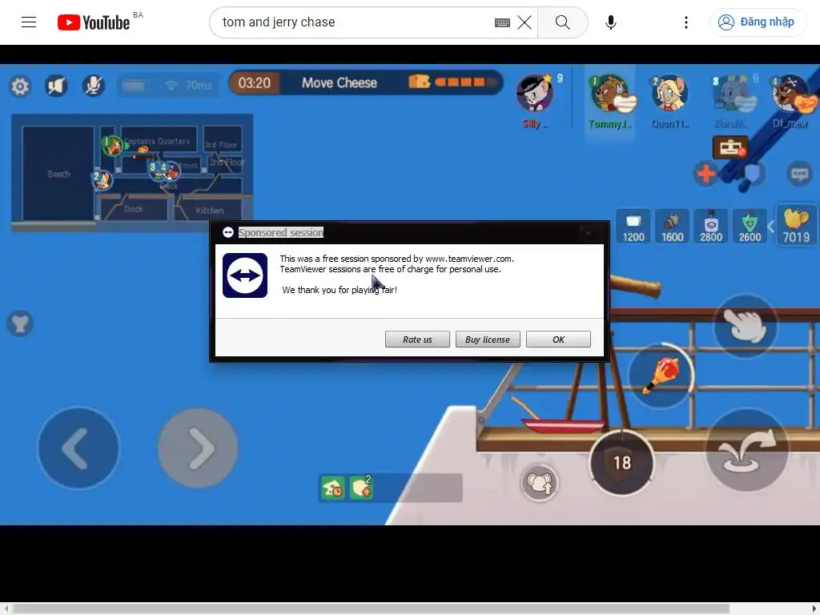Open the game settings gear
The width and height of the screenshot is (820, 615).
pos(20,86)
